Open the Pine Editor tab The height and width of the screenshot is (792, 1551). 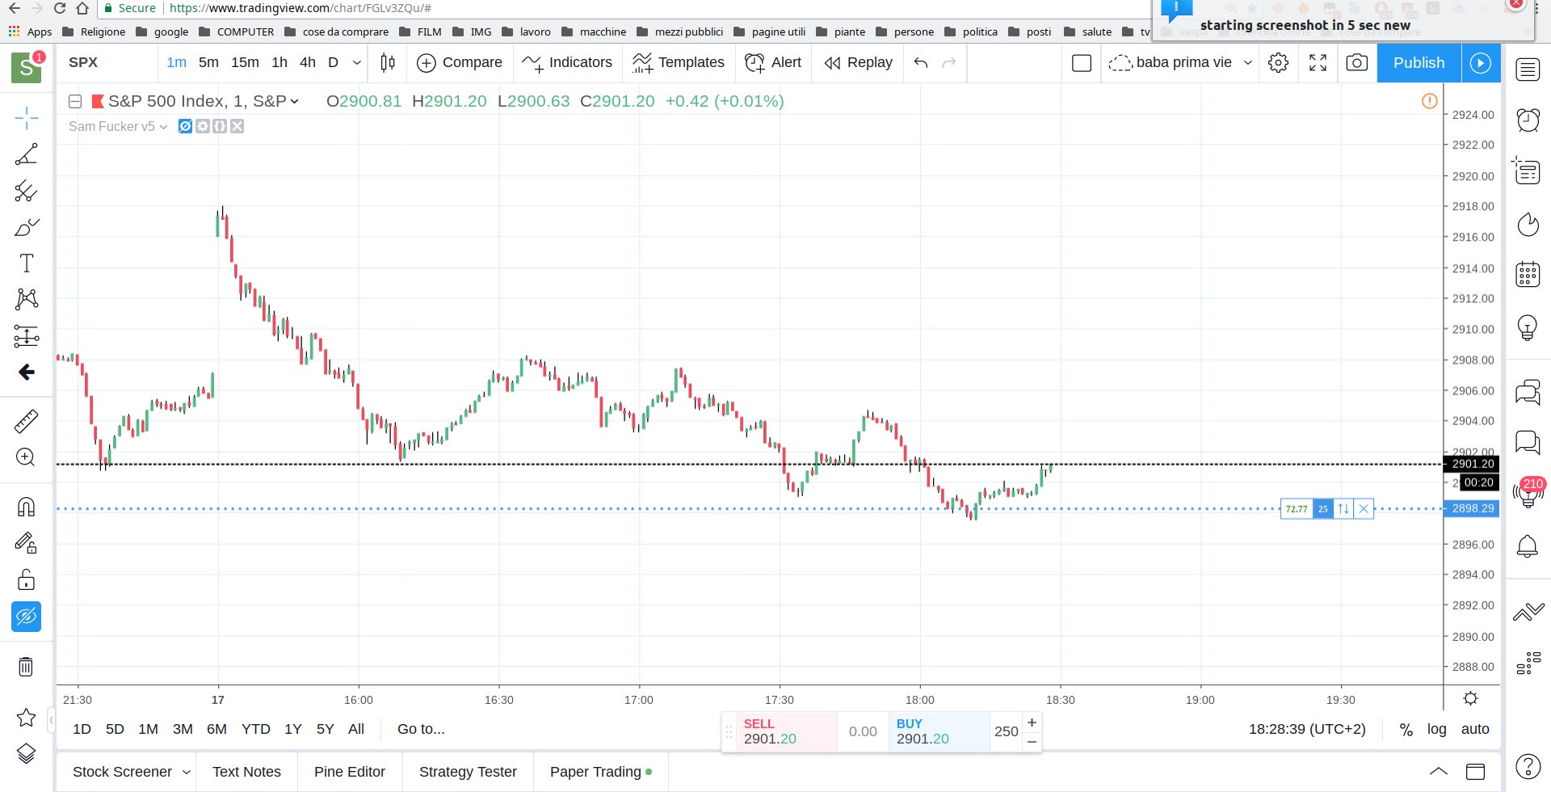pos(350,772)
